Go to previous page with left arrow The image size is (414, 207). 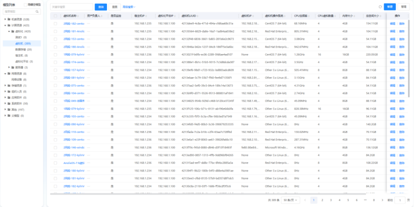click(x=305, y=200)
